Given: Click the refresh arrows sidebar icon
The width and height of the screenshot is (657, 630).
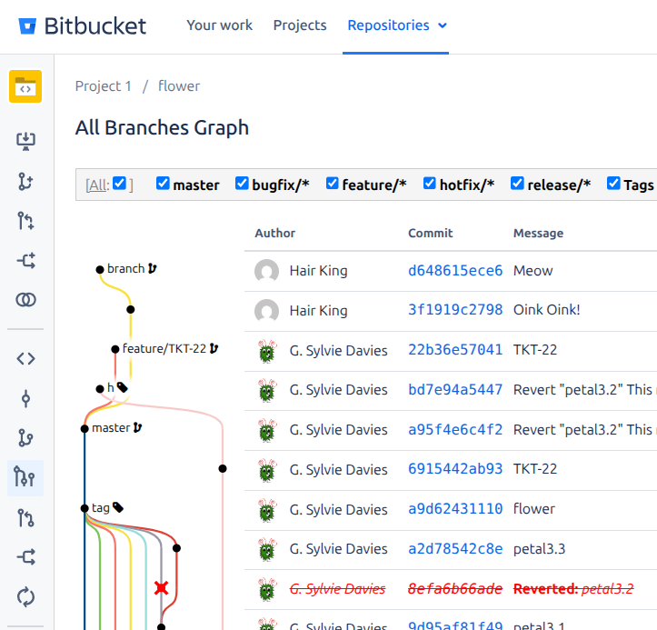Looking at the screenshot, I should point(25,596).
